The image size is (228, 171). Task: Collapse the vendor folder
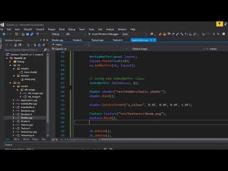click(14, 86)
